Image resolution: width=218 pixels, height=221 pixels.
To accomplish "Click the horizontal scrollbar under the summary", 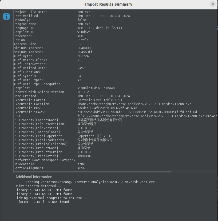I will point(92,172).
